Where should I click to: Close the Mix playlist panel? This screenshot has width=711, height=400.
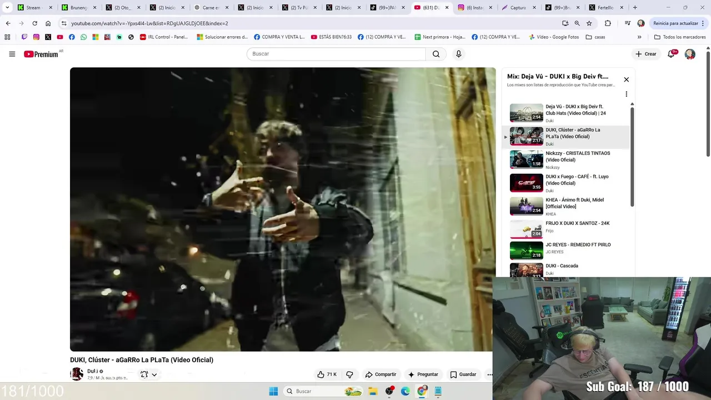point(626,79)
